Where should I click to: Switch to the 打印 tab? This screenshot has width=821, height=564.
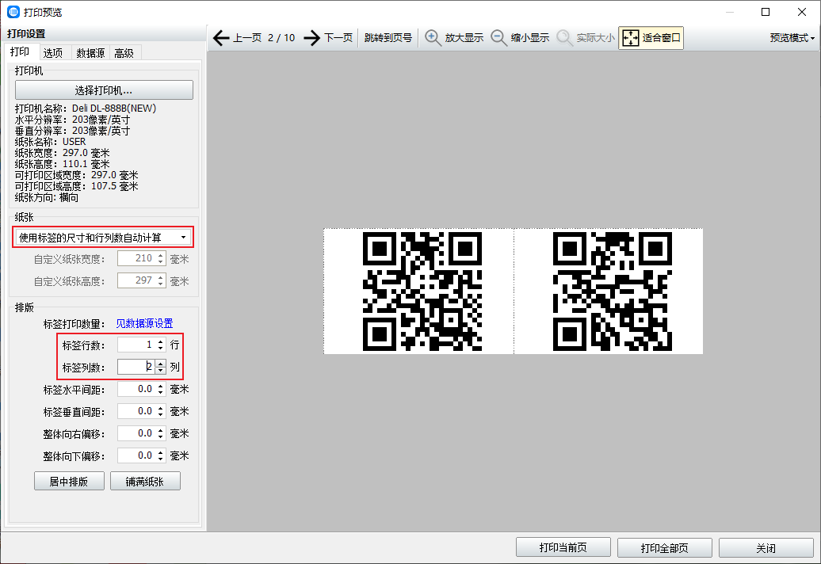20,51
